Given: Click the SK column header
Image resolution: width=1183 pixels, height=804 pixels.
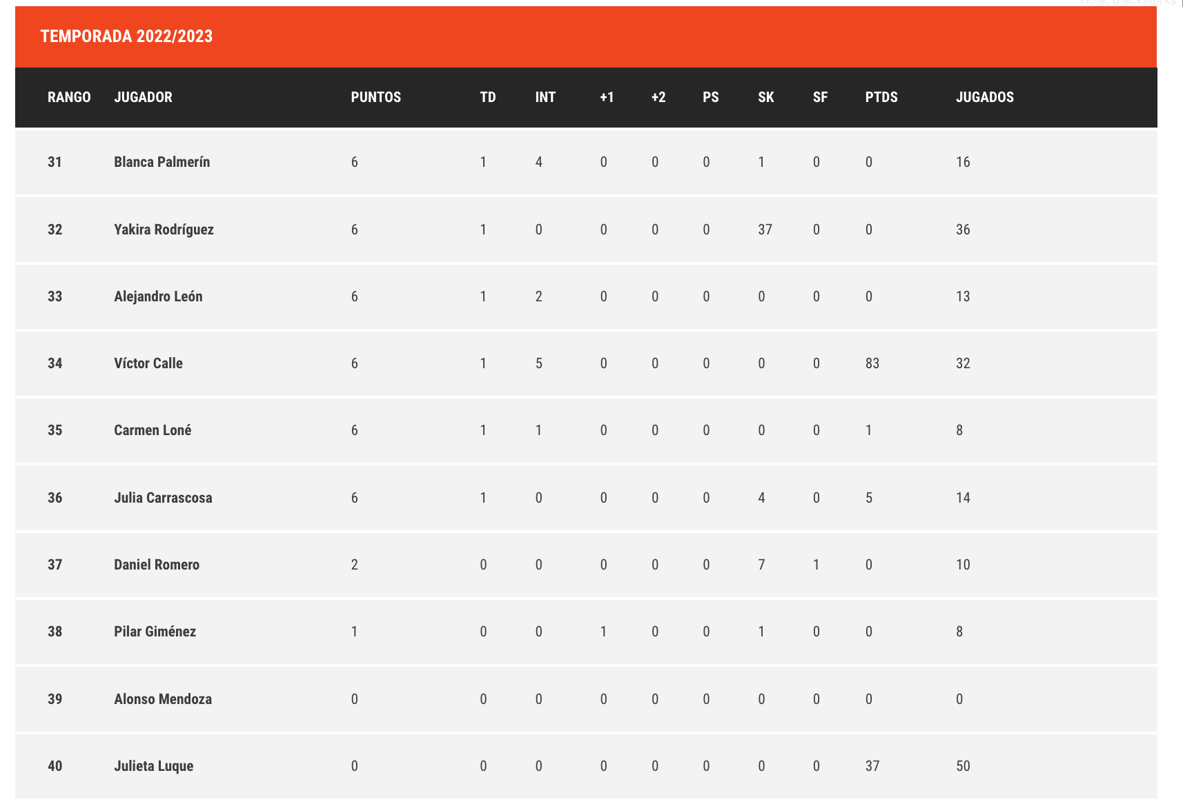Looking at the screenshot, I should 765,97.
